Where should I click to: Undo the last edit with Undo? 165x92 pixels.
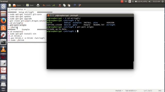tap(47, 5)
